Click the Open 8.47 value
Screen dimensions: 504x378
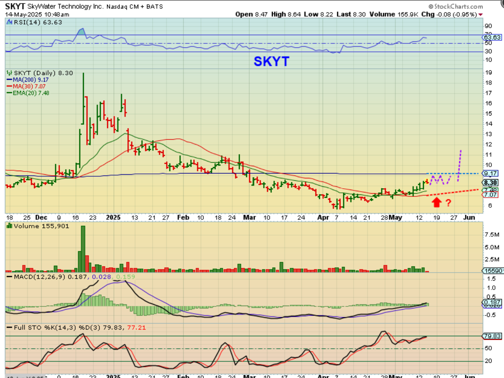[251, 14]
